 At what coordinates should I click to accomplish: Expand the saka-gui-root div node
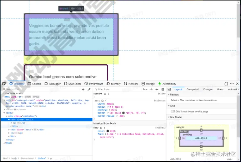(4, 100)
